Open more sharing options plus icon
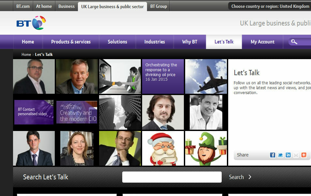311x196 pixels. [x=304, y=155]
